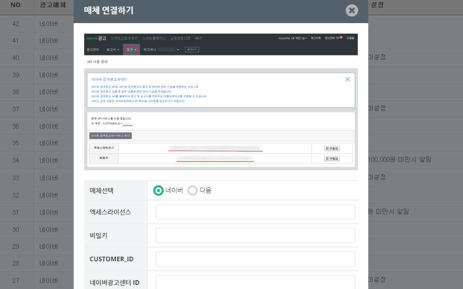This screenshot has width=463, height=289.
Task: Expand the 보고서 dropdown
Action: coord(112,50)
